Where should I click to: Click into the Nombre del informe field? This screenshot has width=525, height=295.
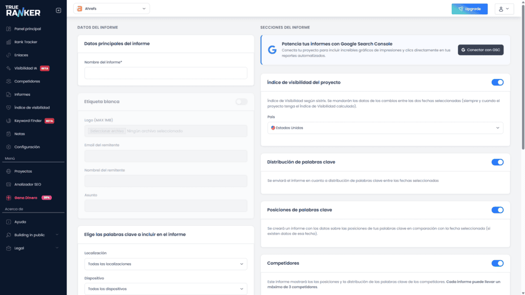point(166,73)
